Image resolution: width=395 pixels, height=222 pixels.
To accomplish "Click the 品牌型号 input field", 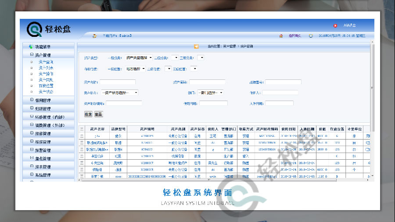I will click(283, 82).
